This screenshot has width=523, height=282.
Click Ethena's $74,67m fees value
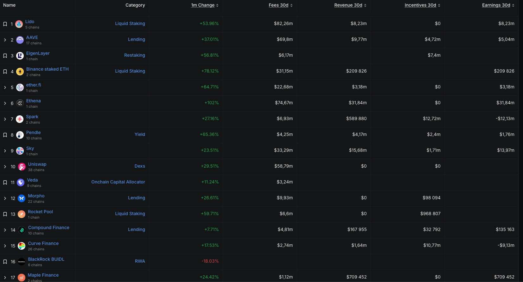click(284, 103)
